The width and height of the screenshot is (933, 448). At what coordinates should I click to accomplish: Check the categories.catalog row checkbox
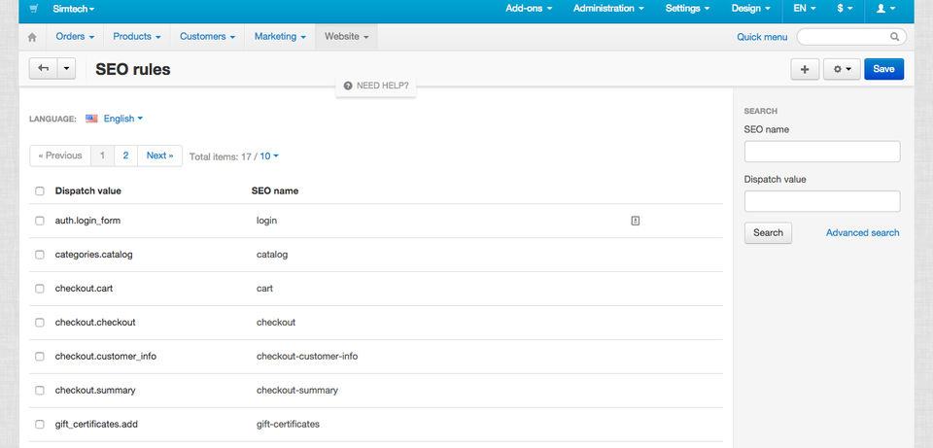(x=39, y=255)
